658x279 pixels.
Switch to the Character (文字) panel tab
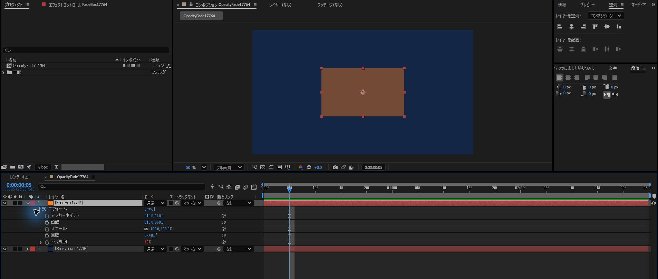click(x=613, y=68)
